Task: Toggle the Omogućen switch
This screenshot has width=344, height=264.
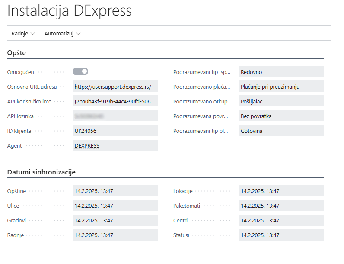Action: pos(80,71)
